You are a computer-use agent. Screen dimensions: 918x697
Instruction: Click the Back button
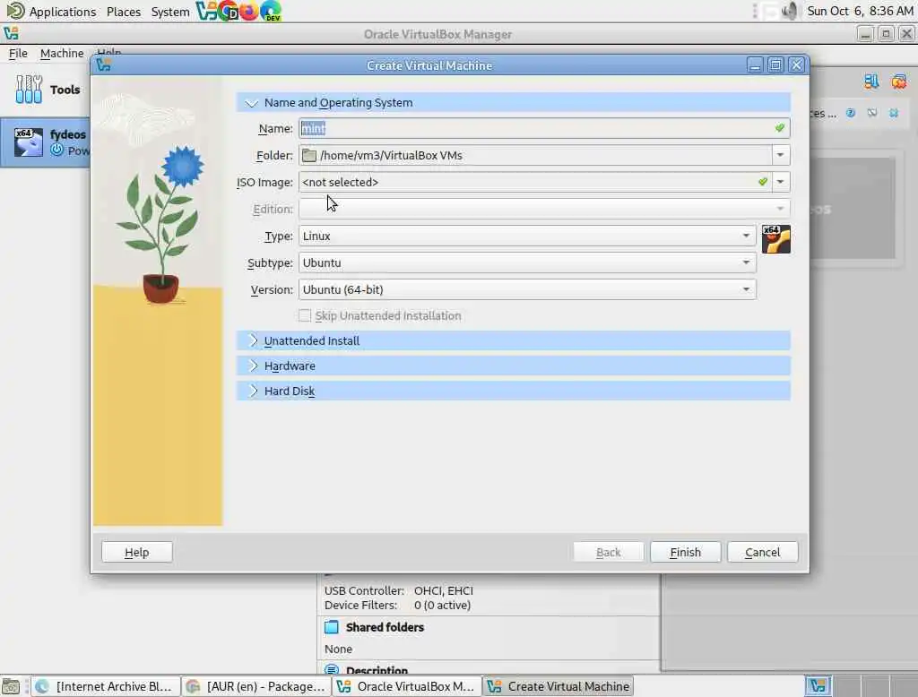(609, 552)
